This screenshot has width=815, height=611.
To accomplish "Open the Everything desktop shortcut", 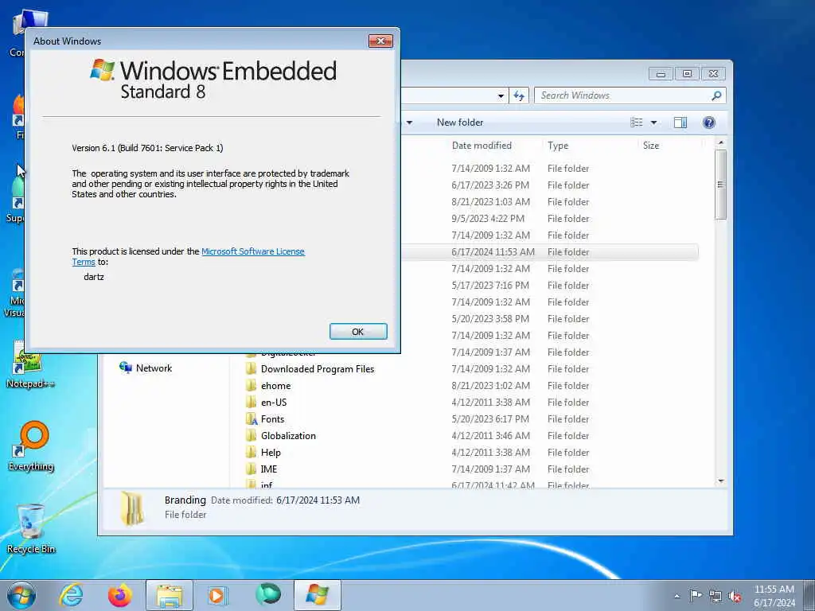I will point(31,446).
